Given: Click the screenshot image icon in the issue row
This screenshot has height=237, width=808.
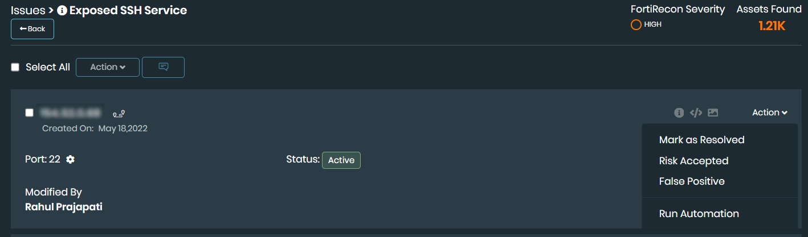Looking at the screenshot, I should pyautogui.click(x=713, y=113).
